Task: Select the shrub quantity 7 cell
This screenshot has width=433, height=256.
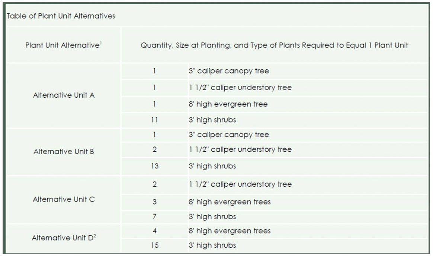Action: tap(154, 216)
